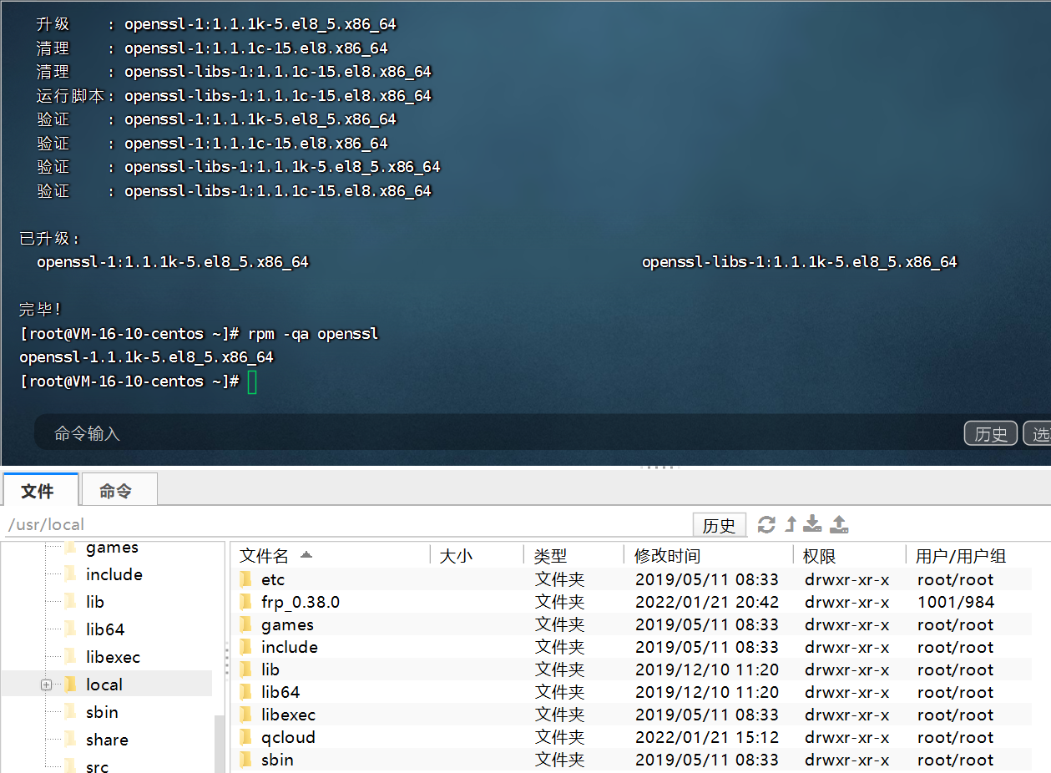Image resolution: width=1051 pixels, height=773 pixels.
Task: Click the download icon in file toolbar
Action: [813, 524]
